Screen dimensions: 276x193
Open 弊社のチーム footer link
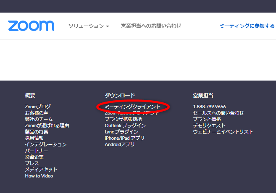pyautogui.click(x=39, y=119)
